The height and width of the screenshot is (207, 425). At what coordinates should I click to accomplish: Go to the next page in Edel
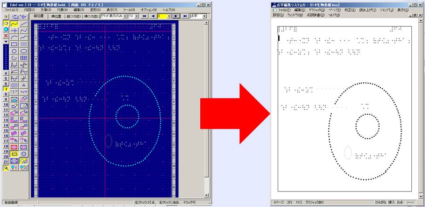click(176, 16)
